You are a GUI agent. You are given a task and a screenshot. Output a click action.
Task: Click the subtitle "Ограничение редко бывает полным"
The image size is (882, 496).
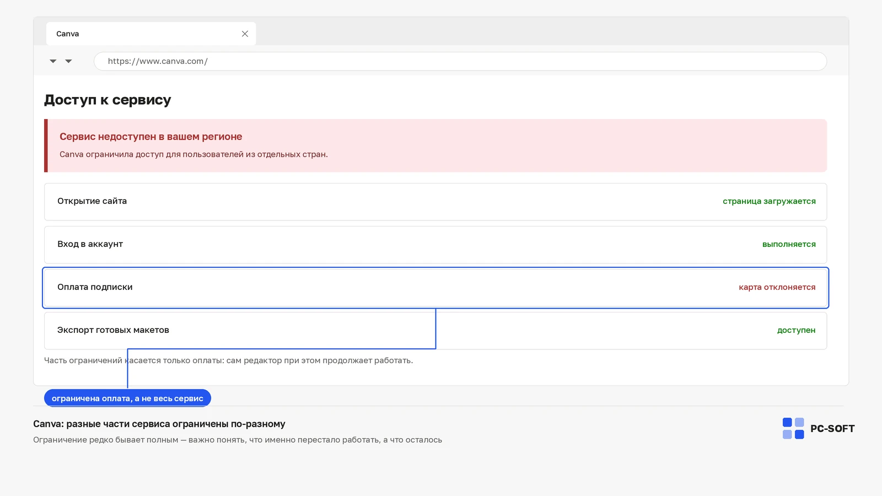click(106, 440)
